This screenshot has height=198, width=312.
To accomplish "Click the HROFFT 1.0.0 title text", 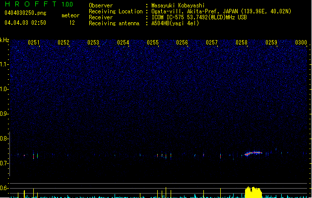I will [39, 4].
